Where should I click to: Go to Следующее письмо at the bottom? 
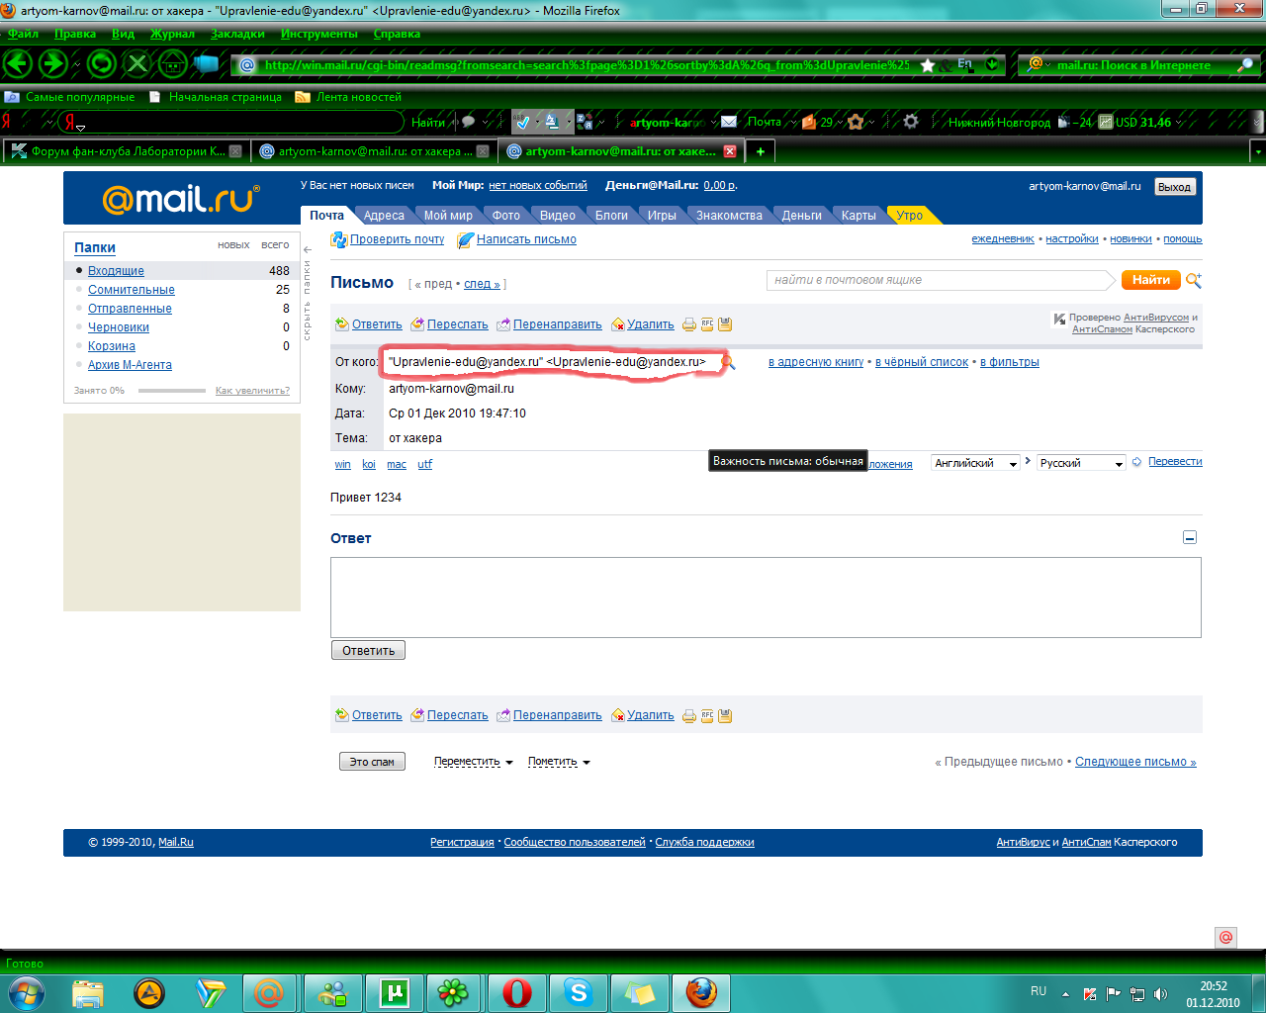(1135, 762)
